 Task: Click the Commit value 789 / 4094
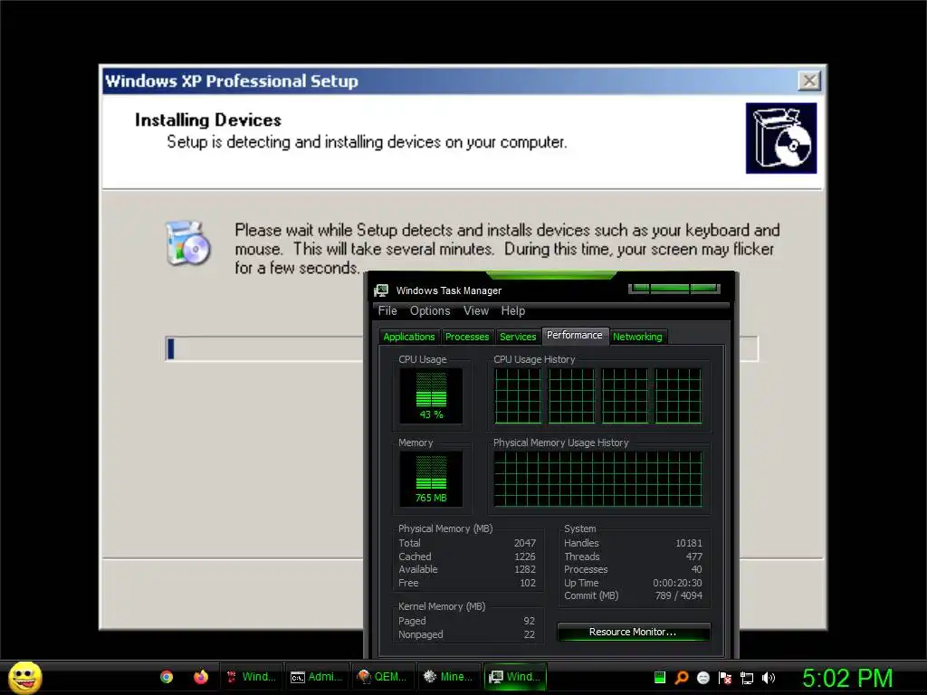pyautogui.click(x=679, y=596)
